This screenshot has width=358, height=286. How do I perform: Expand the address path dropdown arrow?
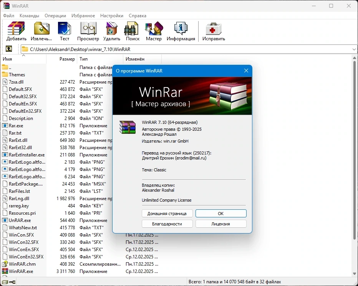click(354, 49)
